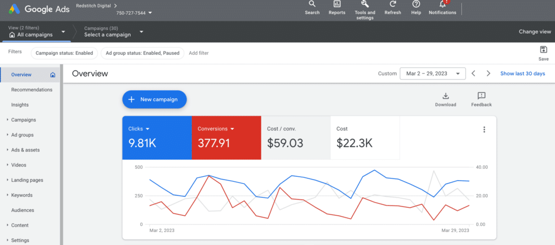Open the All campaigns view dropdown
Viewport: 555px width, 245px height.
point(63,31)
